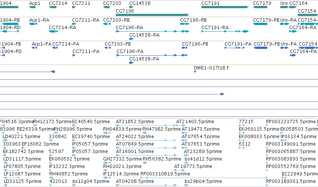This screenshot has width=318, height=187.
Task: Click the CG7191-PA protein glyph
Action: tap(235, 48)
